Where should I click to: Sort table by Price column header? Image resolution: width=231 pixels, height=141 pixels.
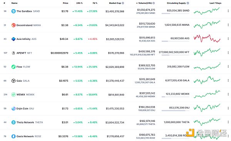[x=65, y=3]
